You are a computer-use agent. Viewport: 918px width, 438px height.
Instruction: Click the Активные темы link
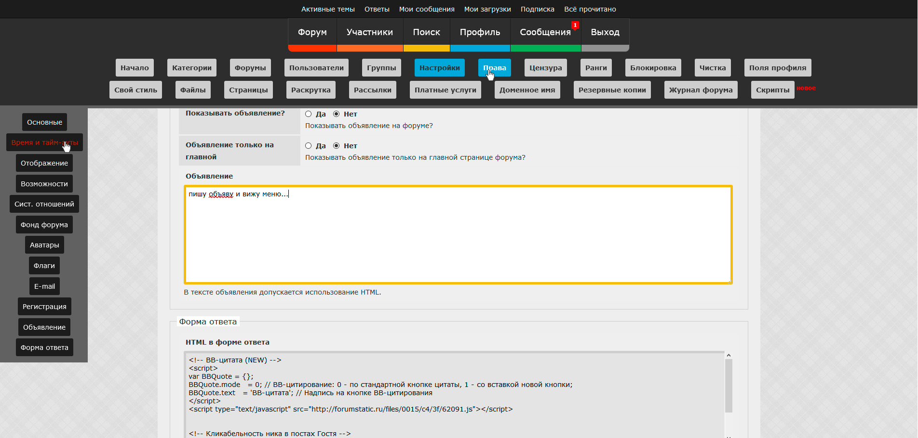coord(328,9)
